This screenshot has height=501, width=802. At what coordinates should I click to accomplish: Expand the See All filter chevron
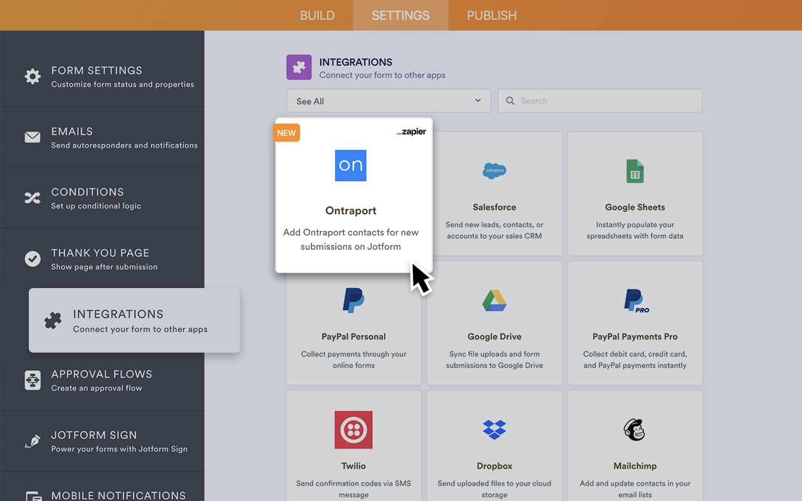pos(477,100)
